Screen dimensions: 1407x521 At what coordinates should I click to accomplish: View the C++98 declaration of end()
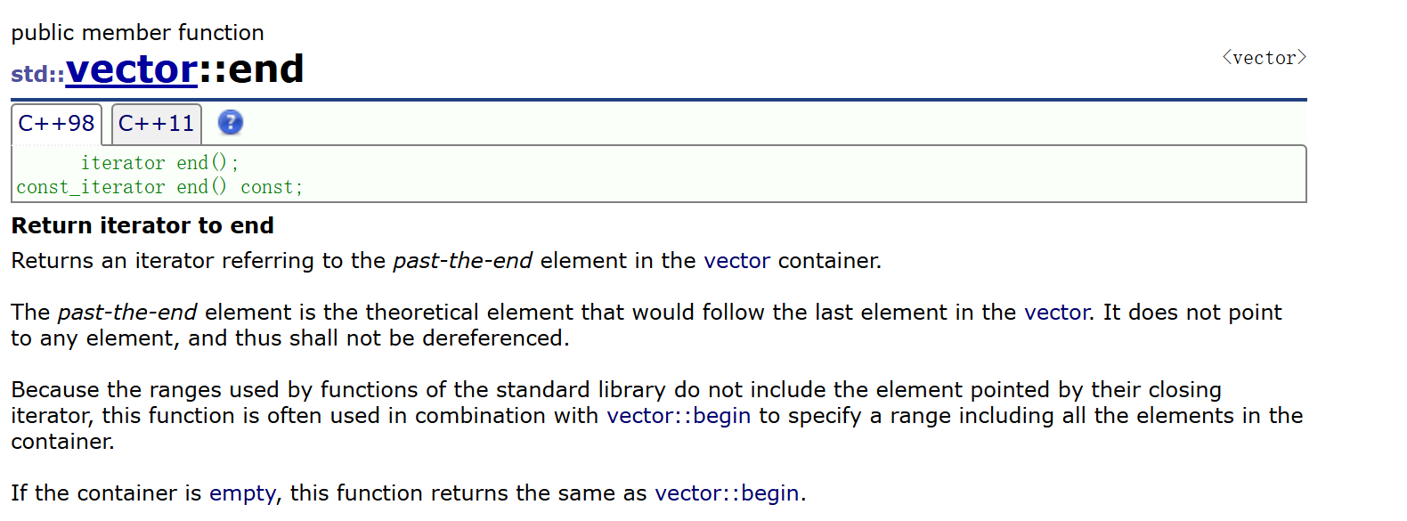56,123
